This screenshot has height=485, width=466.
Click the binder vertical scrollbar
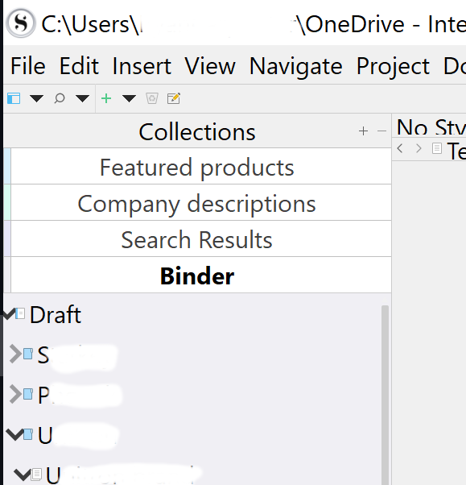(385, 395)
